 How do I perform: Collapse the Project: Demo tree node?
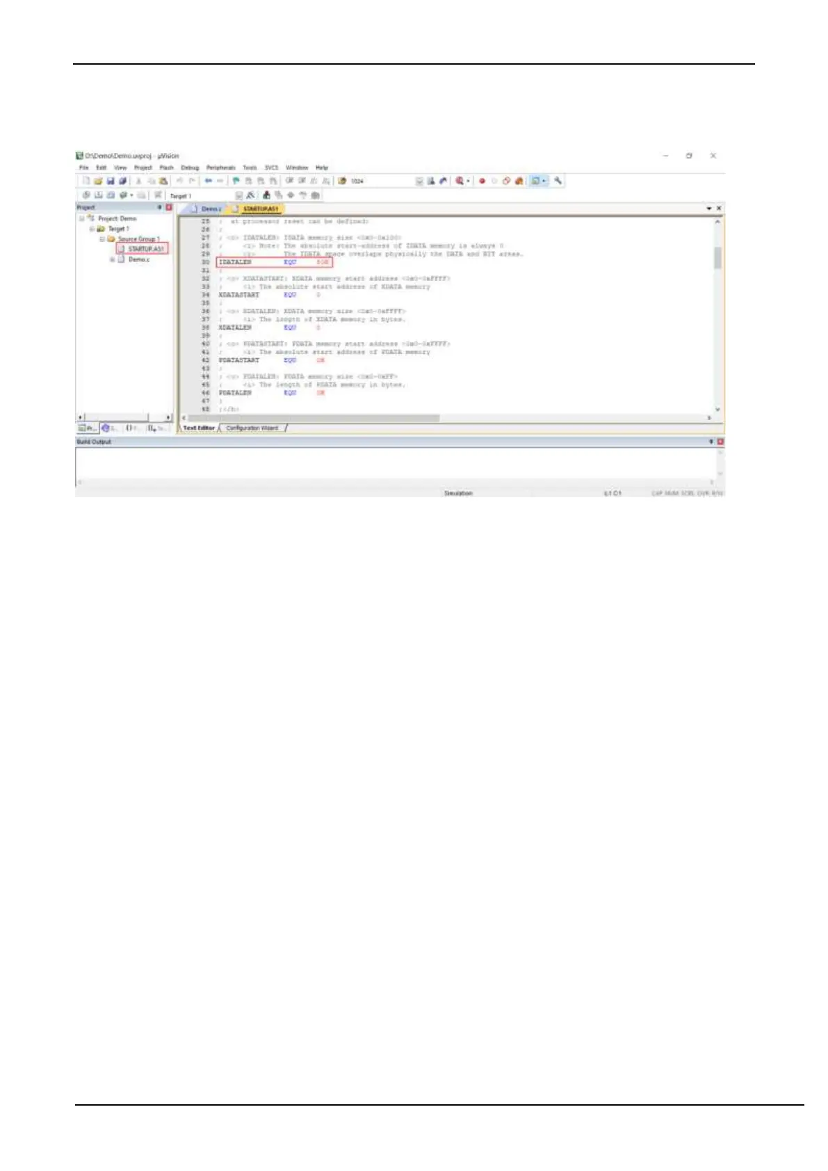click(81, 218)
